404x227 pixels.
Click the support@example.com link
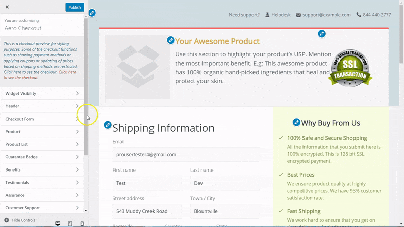point(326,15)
